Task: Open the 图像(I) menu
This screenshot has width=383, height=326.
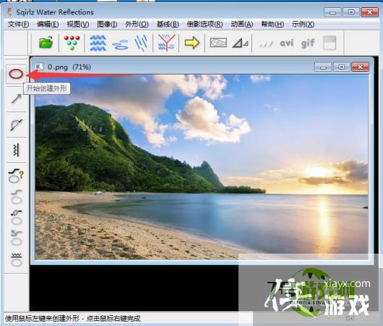Action: tap(107, 24)
